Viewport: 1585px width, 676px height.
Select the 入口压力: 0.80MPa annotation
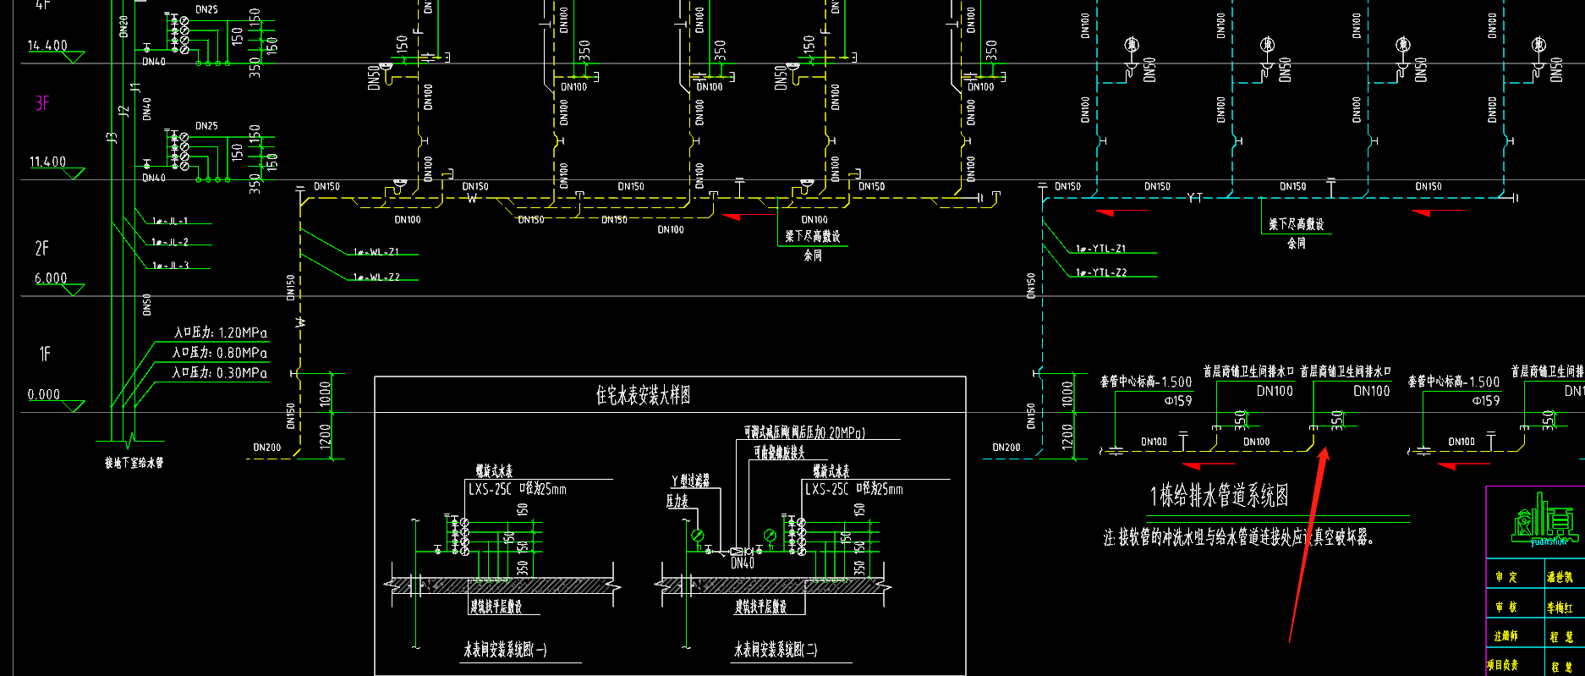coord(220,353)
